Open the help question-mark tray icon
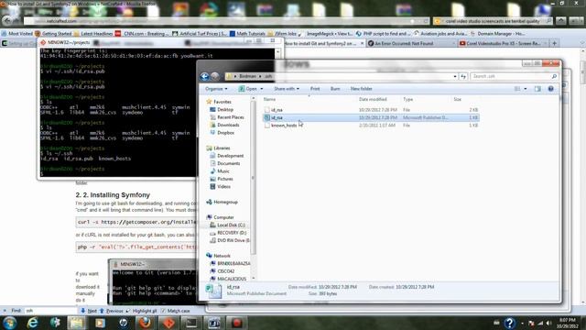 [x=509, y=323]
